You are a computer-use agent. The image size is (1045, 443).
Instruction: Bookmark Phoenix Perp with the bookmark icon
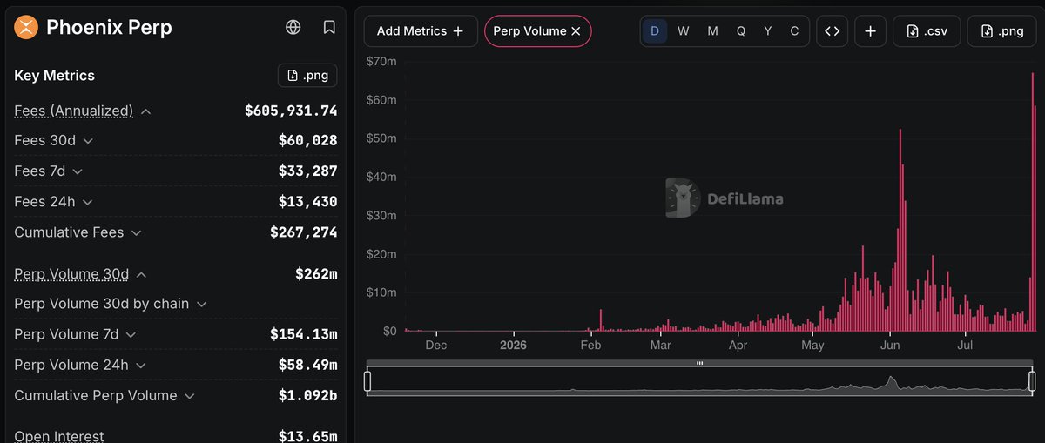(329, 28)
